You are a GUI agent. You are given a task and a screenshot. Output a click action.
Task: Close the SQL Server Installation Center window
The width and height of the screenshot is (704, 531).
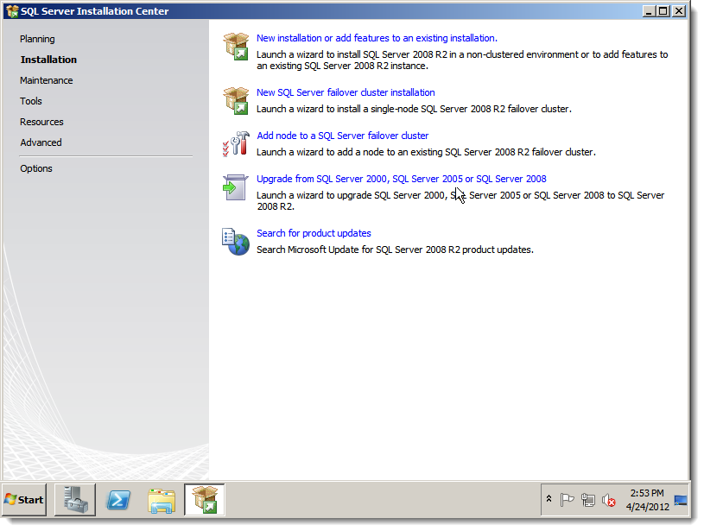pyautogui.click(x=679, y=11)
